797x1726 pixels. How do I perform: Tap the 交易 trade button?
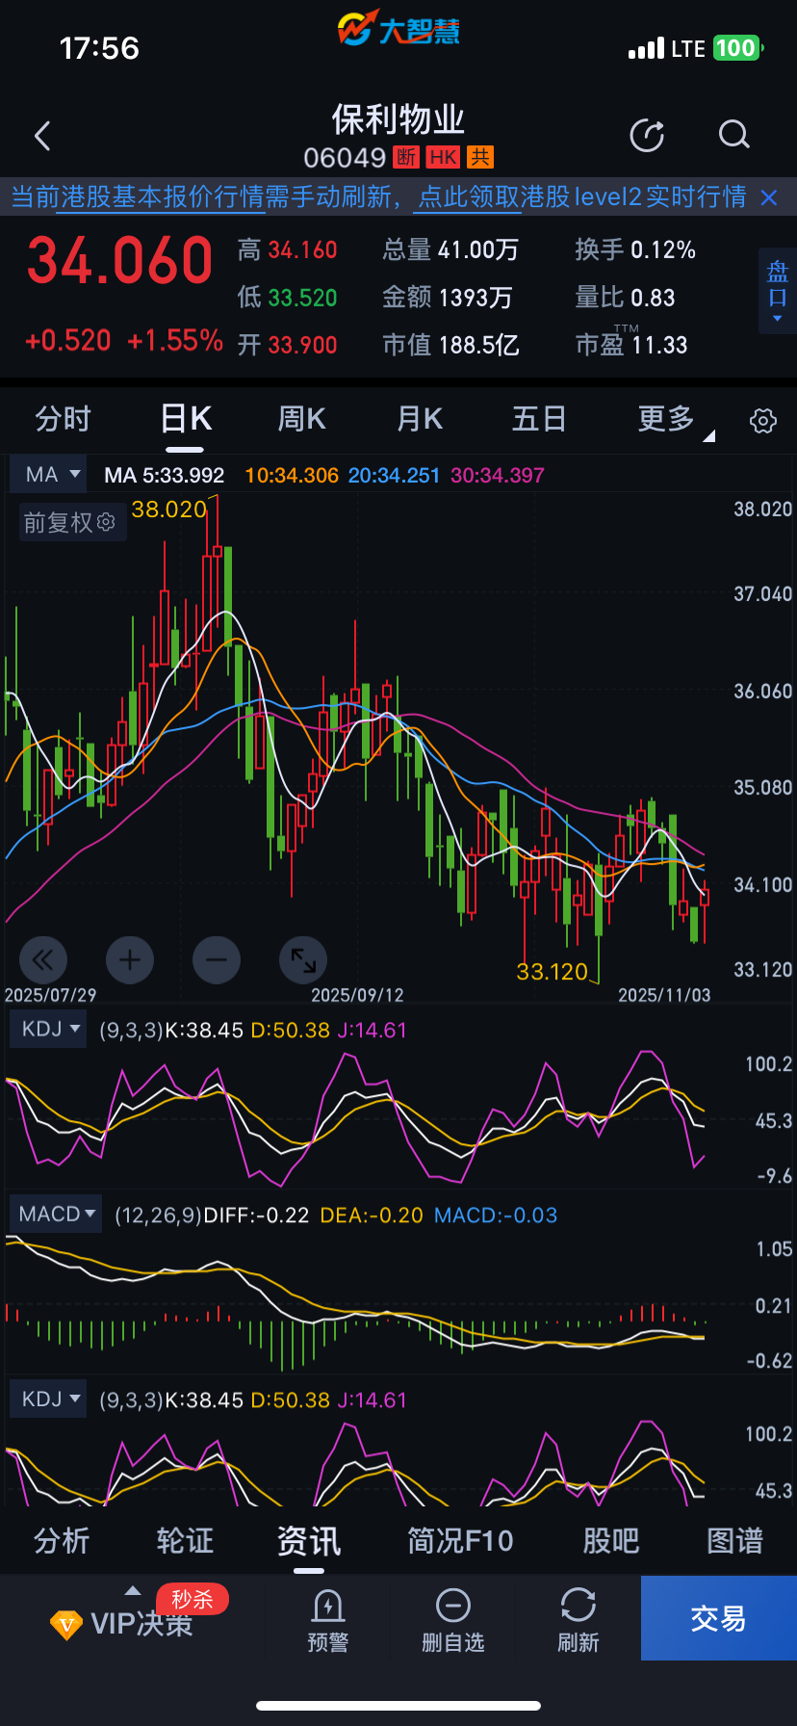click(x=719, y=1618)
